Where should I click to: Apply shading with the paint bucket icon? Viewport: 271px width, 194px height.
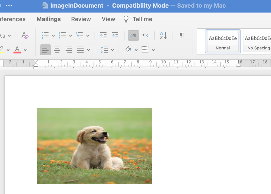point(128,49)
